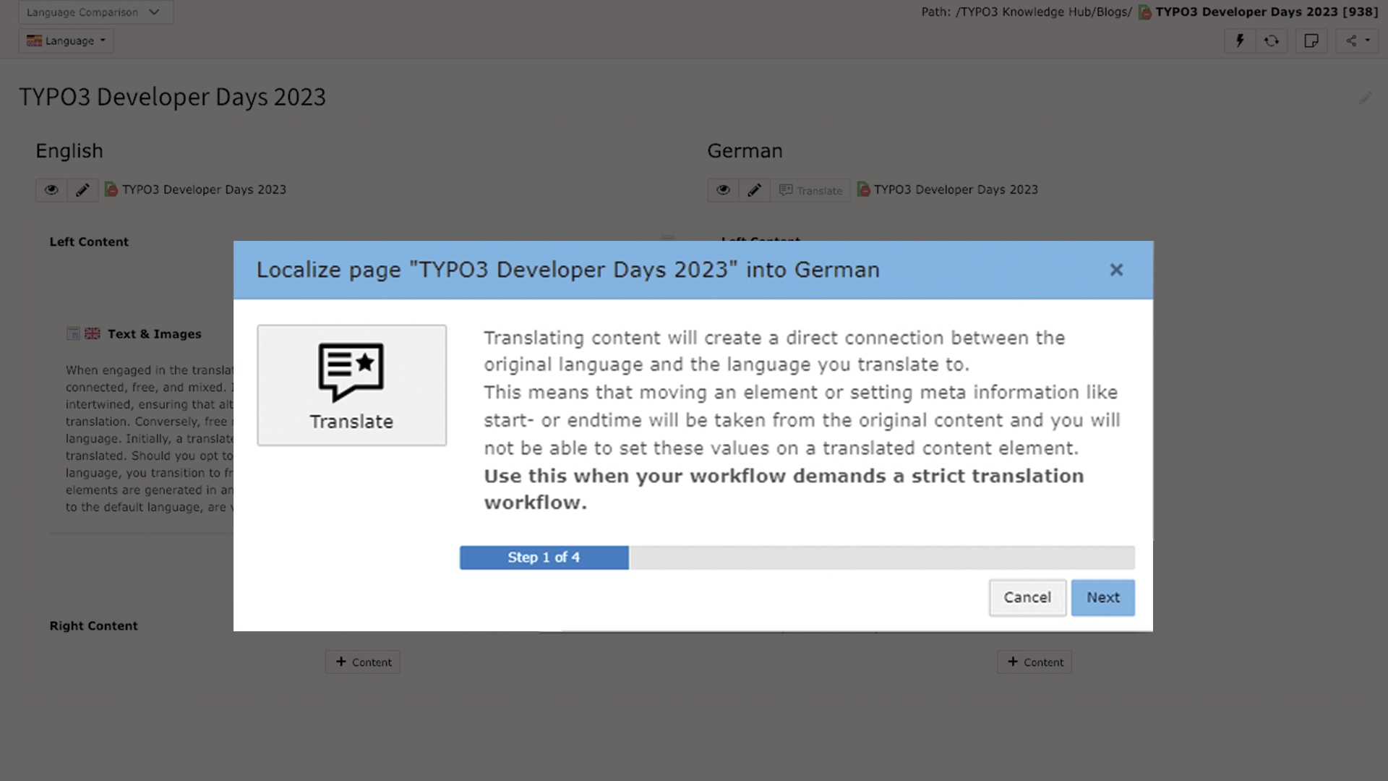Click the share icon in the top right
The width and height of the screenshot is (1388, 781).
[1351, 40]
